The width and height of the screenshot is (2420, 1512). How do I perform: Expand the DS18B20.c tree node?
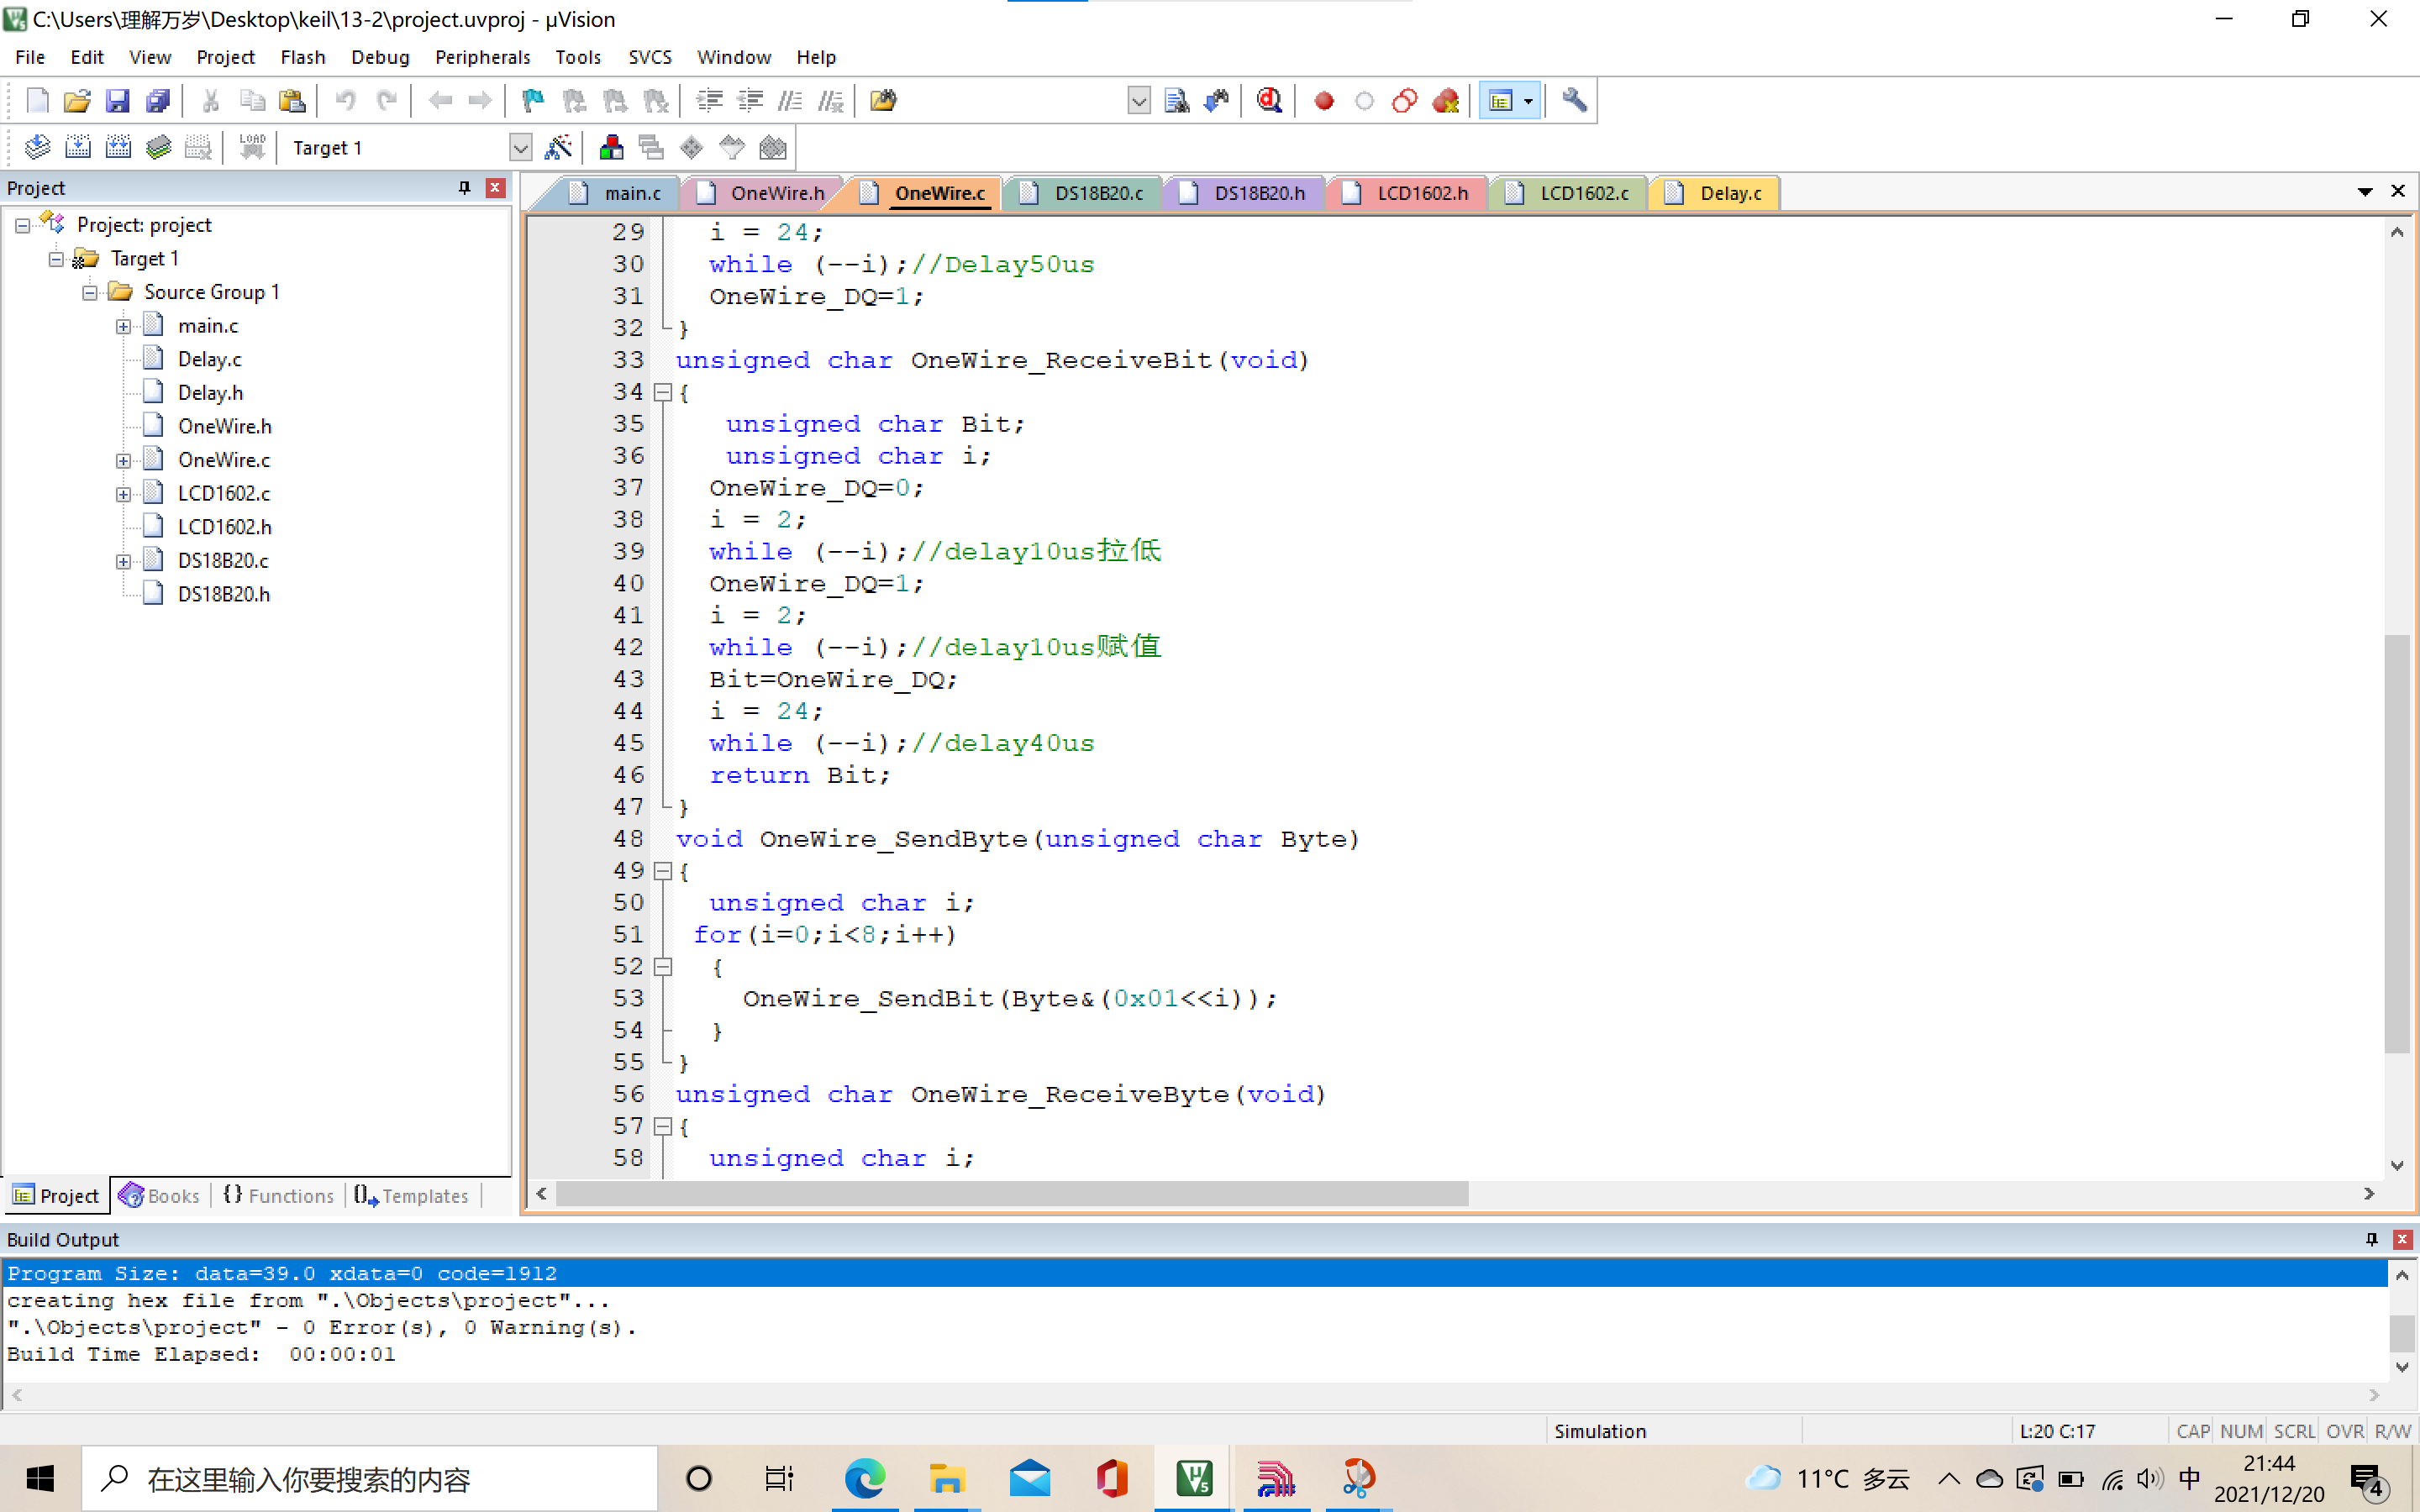123,562
